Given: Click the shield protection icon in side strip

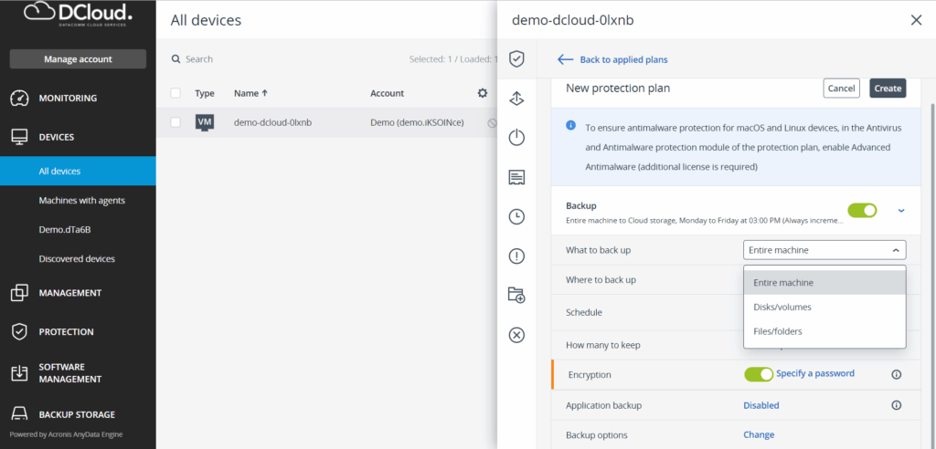Looking at the screenshot, I should [x=516, y=59].
